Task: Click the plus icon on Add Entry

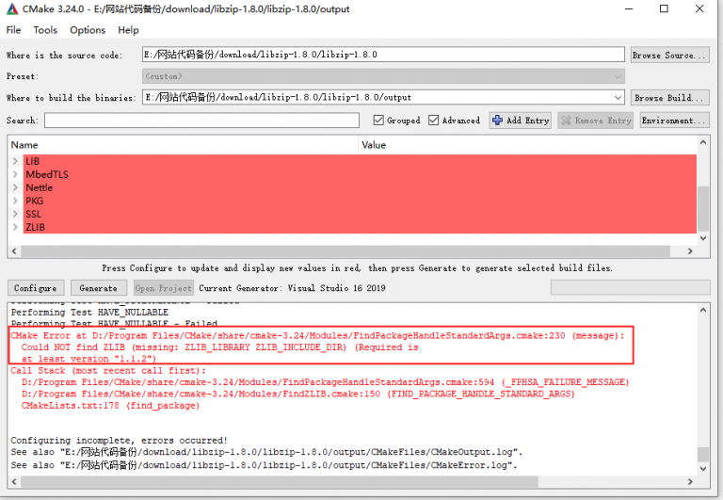Action: point(497,121)
